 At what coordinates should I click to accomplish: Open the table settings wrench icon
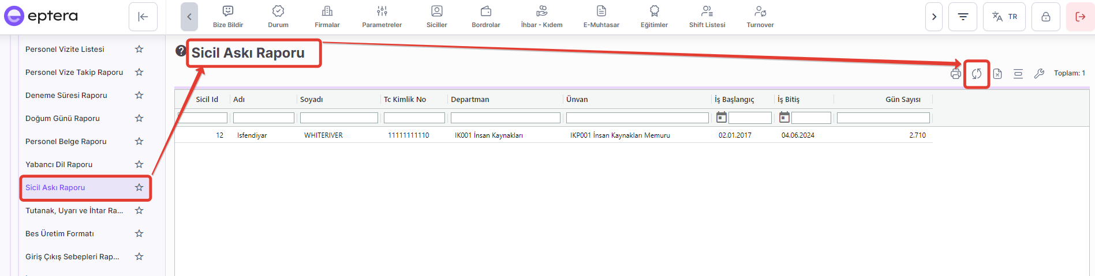click(x=1039, y=74)
